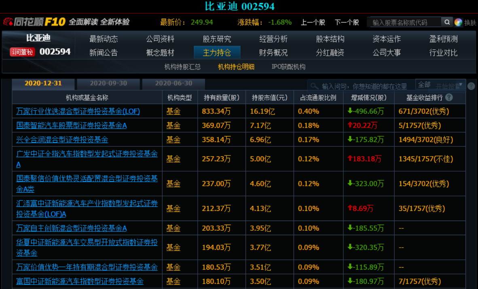Click the -496.66万 decrease value
The width and height of the screenshot is (478, 289).
[x=366, y=111]
